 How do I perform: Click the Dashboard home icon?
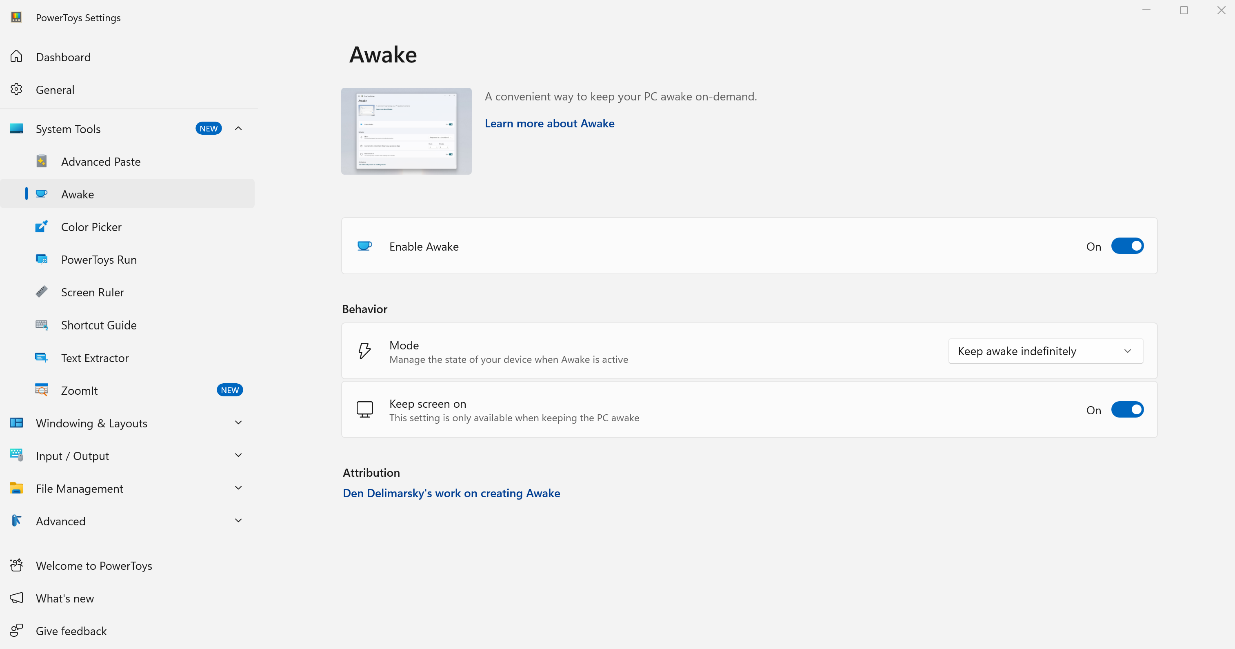pos(16,57)
